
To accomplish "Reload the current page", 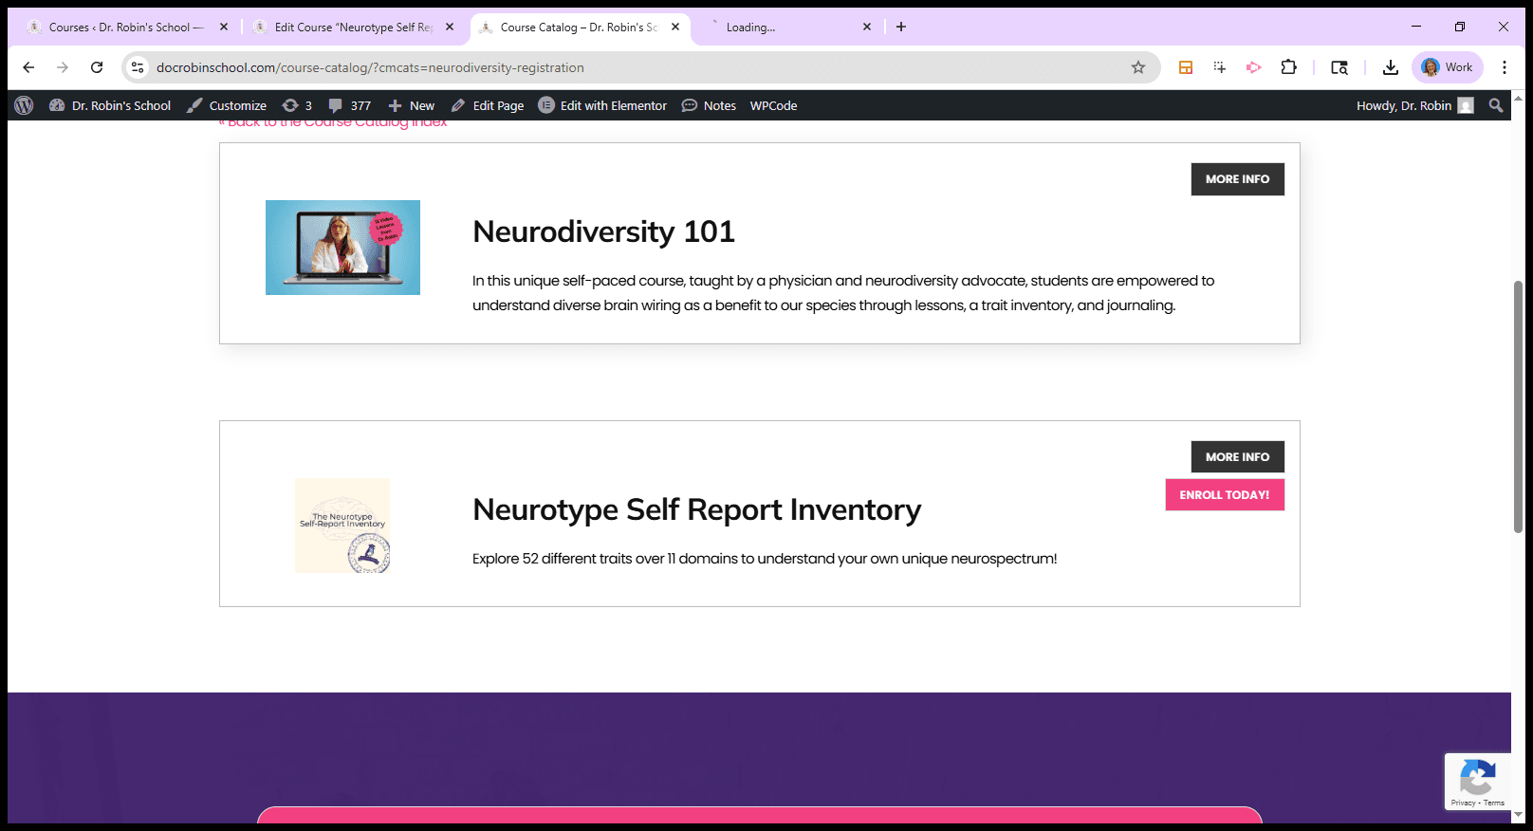I will (97, 67).
